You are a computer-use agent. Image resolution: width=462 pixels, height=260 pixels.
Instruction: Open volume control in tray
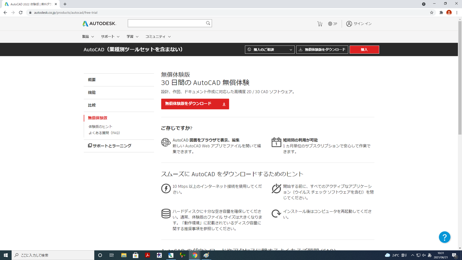pyautogui.click(x=424, y=255)
